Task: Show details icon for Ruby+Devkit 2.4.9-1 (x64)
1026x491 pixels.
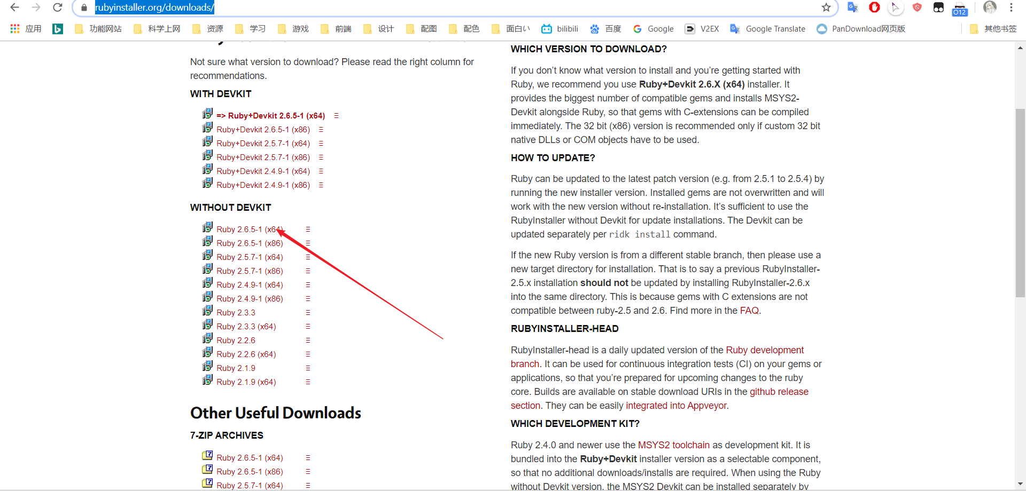Action: click(321, 171)
